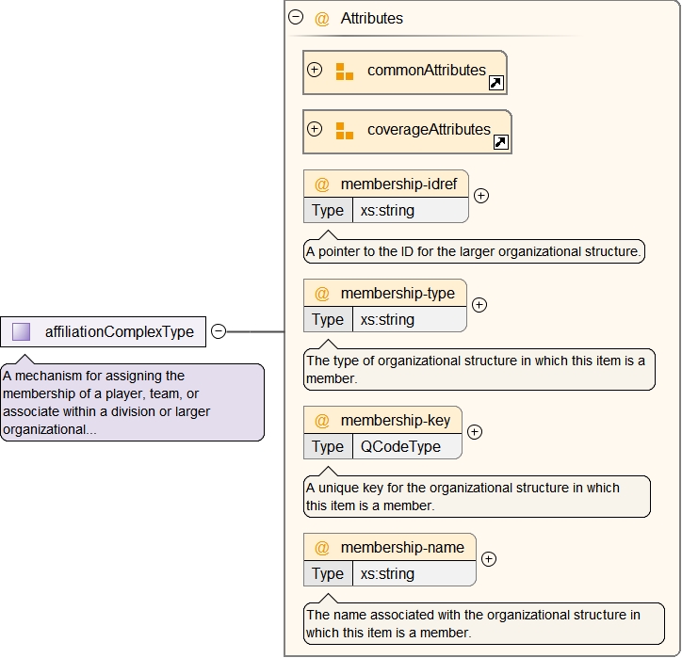Expand the membership-key attribute

(475, 432)
